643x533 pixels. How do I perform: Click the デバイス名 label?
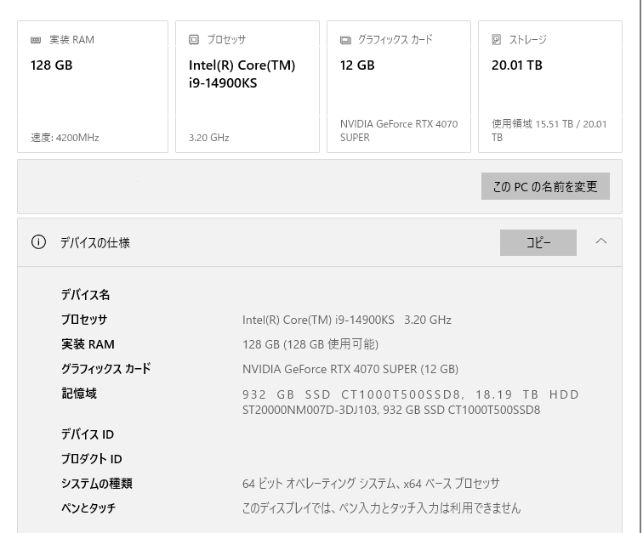[85, 295]
